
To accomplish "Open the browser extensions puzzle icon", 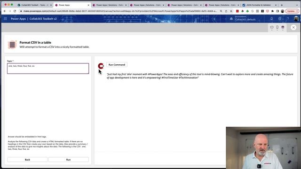I will pyautogui.click(x=272, y=11).
